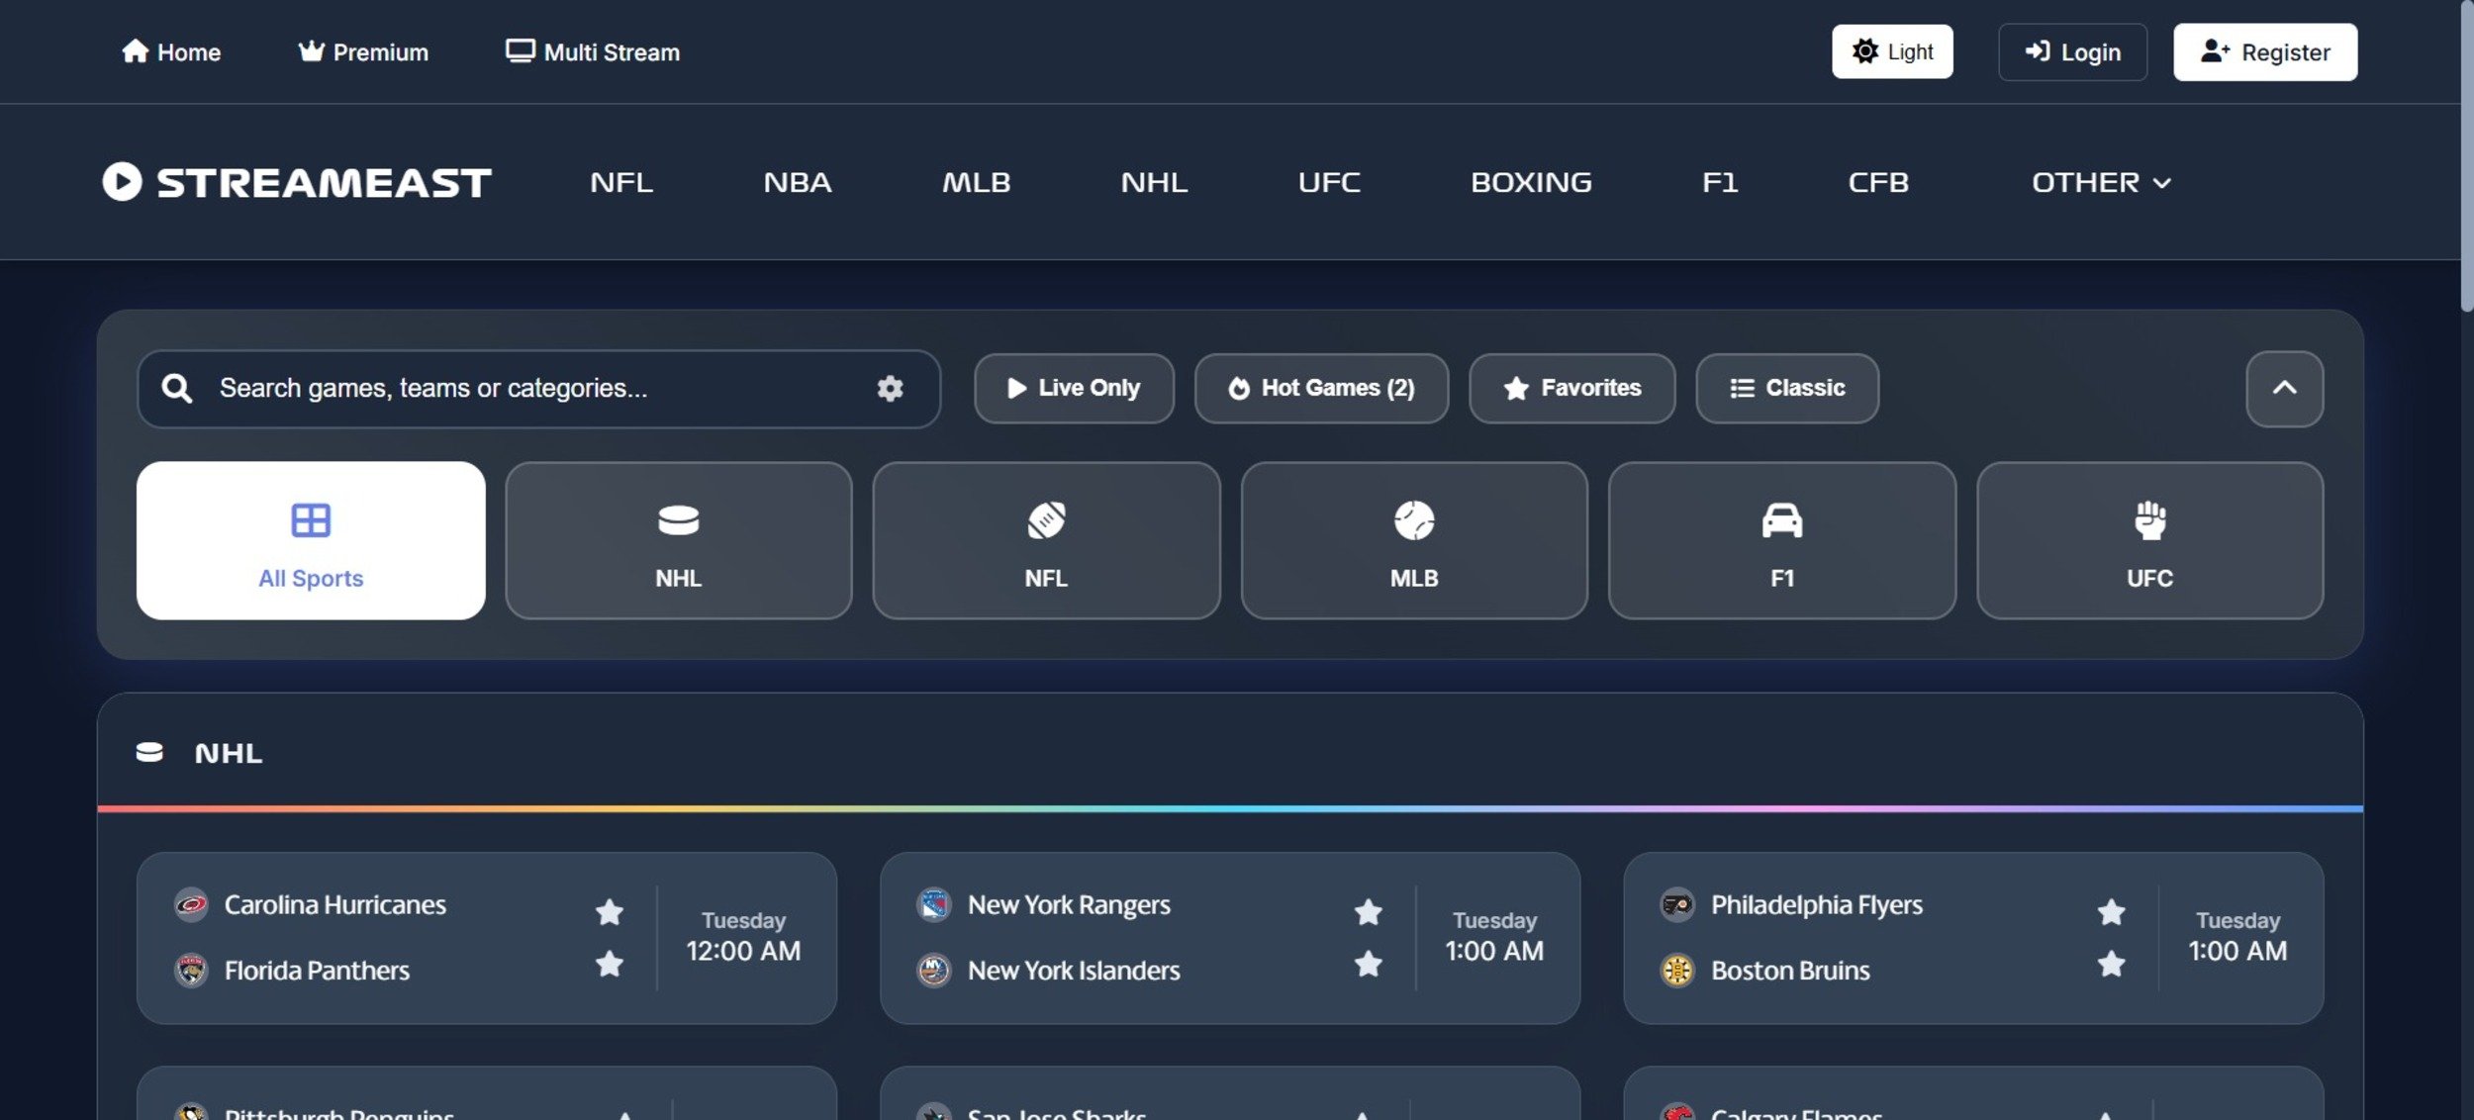Click the Login button
The width and height of the screenshot is (2474, 1120).
[2072, 51]
